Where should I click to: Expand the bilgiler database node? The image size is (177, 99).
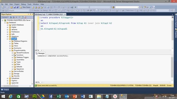[7, 27]
